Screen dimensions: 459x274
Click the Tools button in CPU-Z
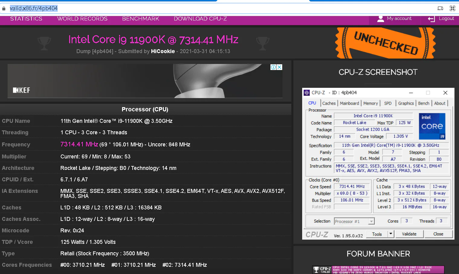(377, 234)
